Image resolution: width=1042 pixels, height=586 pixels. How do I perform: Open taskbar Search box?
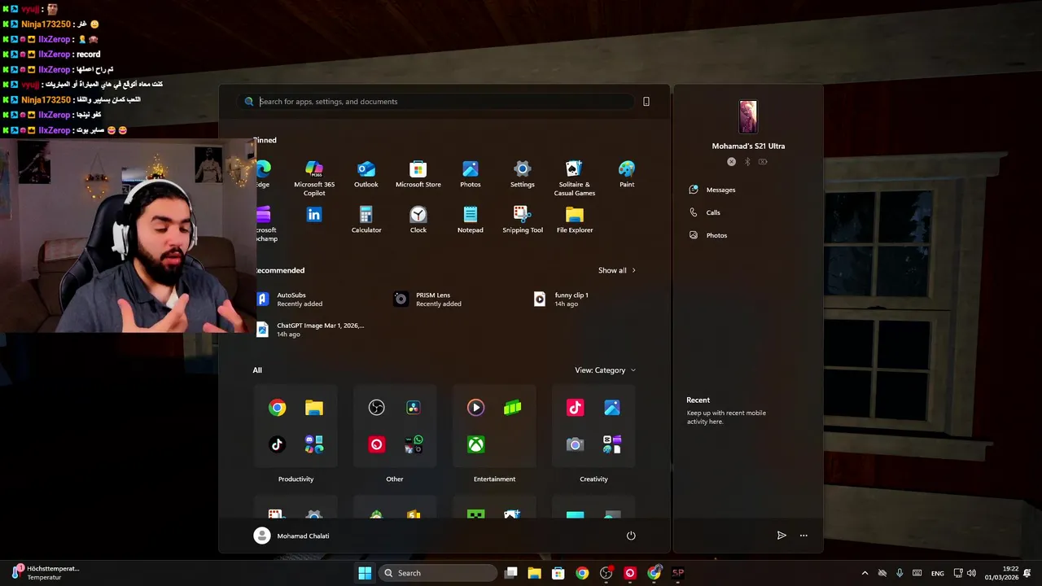(439, 573)
